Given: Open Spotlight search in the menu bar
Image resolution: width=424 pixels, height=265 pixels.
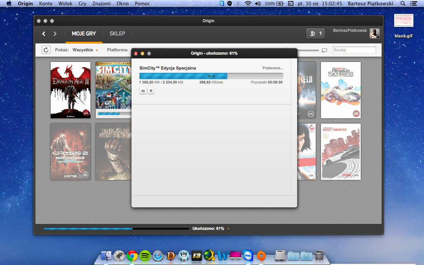Looking at the screenshot, I should (403, 4).
